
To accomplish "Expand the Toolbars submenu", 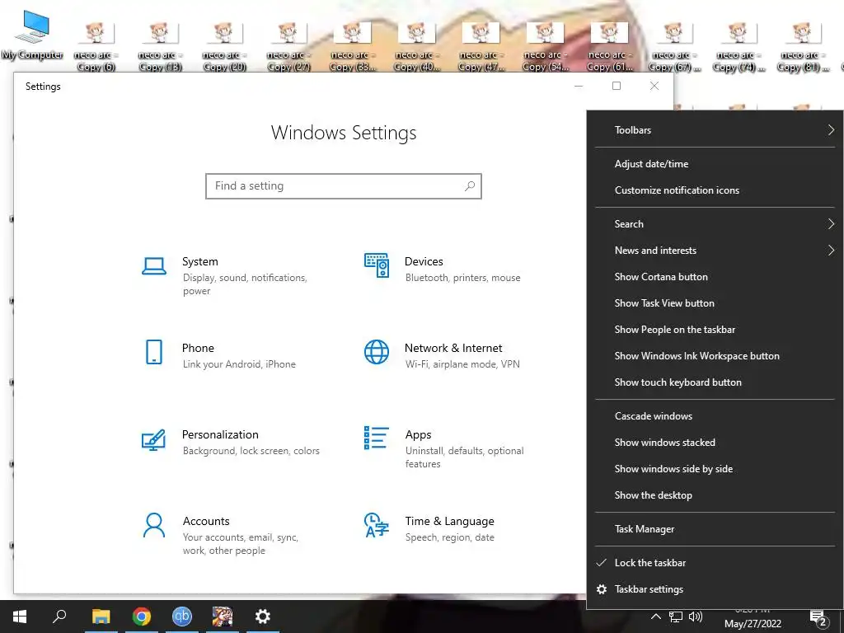I will 715,129.
